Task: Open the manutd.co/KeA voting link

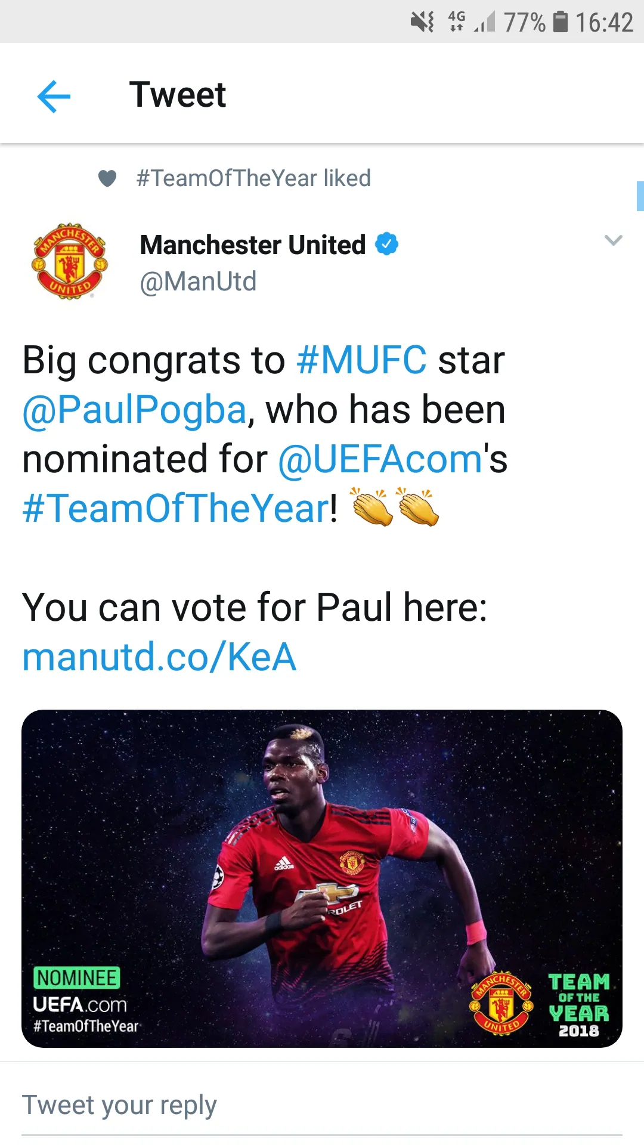Action: point(159,657)
